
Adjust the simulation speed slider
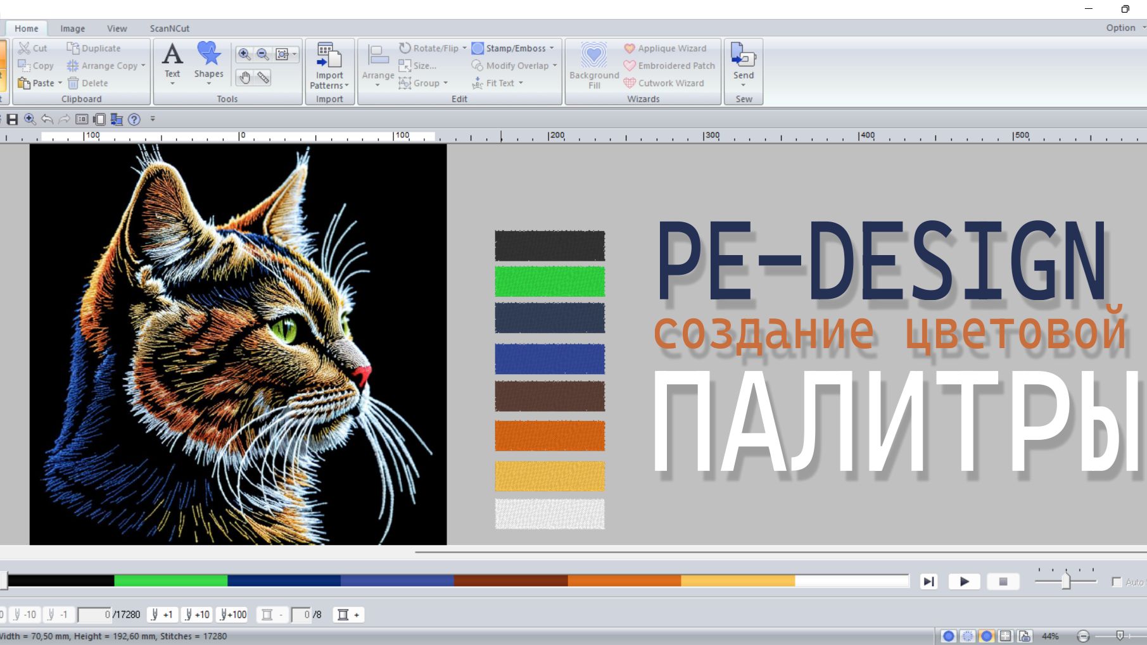(1065, 580)
